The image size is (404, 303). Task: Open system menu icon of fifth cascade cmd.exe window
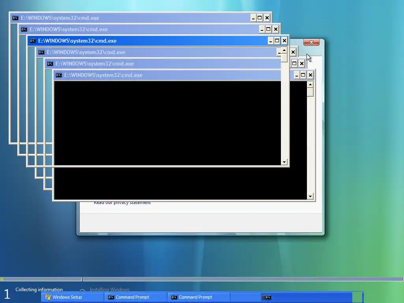tap(50, 64)
